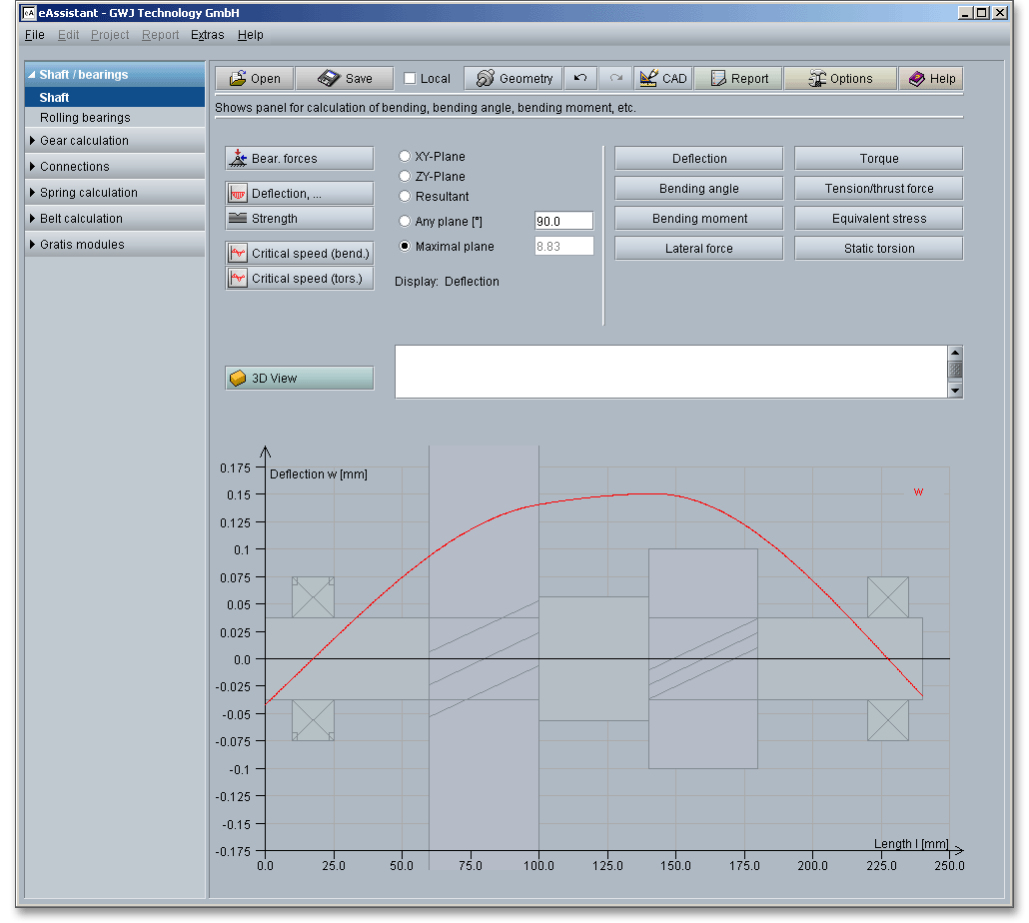Click the Open file toolbar button
Image resolution: width=1029 pixels, height=923 pixels.
(x=254, y=79)
